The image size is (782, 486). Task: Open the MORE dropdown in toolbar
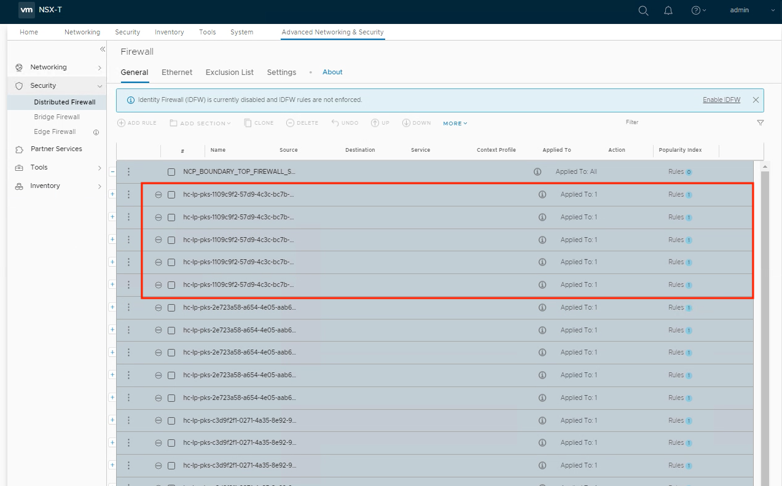click(x=455, y=123)
